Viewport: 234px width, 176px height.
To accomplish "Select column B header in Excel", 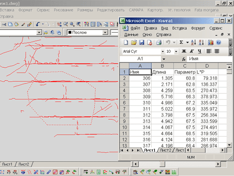I will pos(163,66).
